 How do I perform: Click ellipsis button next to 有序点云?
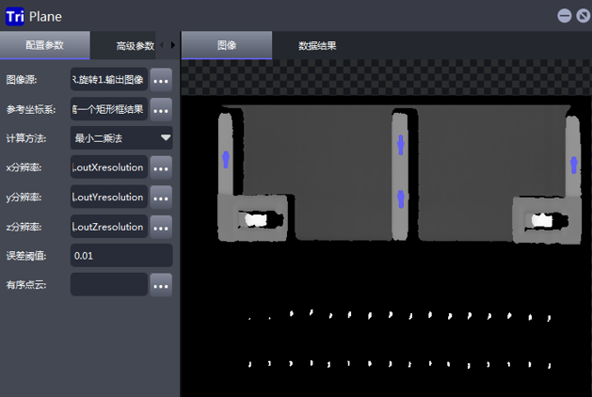click(161, 284)
